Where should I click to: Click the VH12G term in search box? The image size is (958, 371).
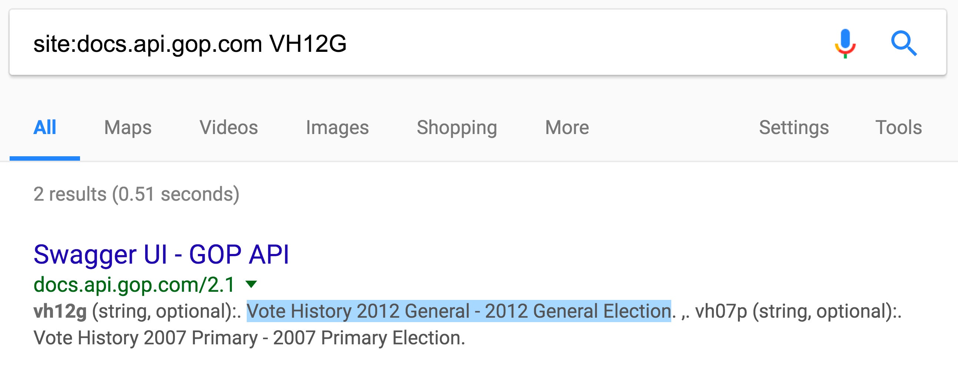click(308, 43)
